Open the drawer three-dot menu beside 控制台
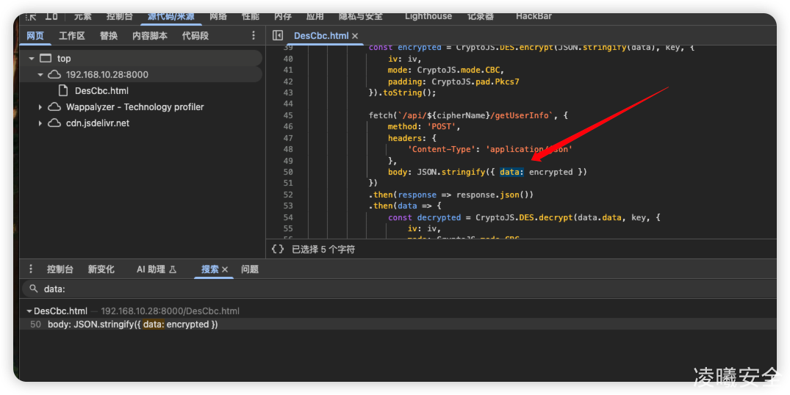 coord(31,269)
